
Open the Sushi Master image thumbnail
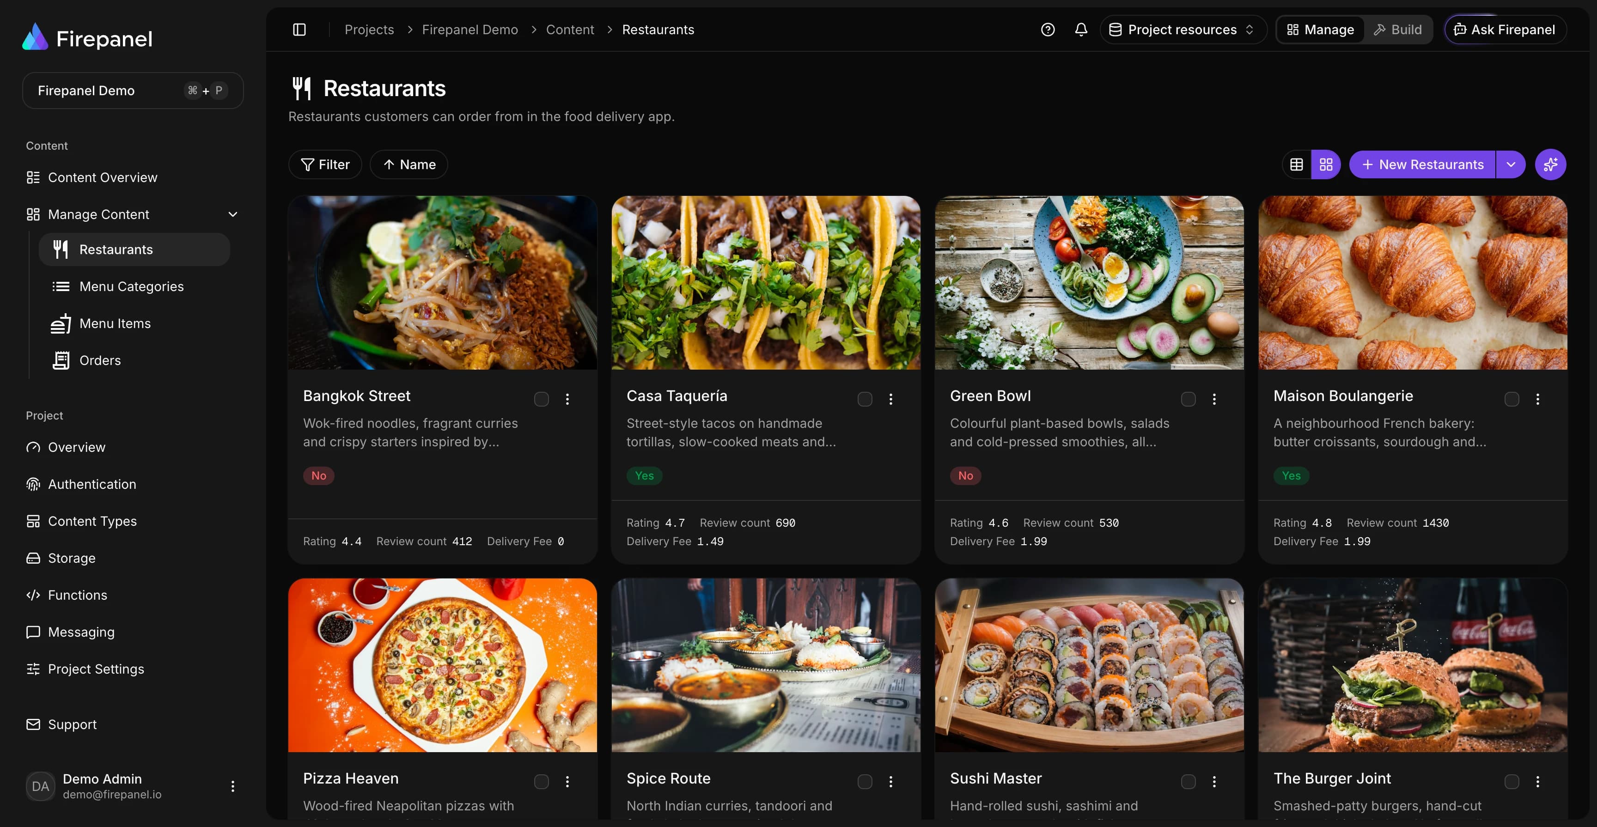tap(1089, 665)
